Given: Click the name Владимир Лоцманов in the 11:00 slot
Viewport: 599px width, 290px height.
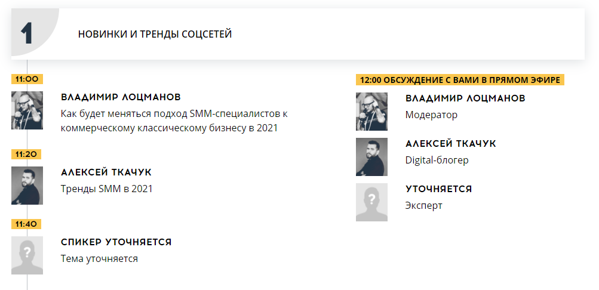Looking at the screenshot, I should 121,97.
